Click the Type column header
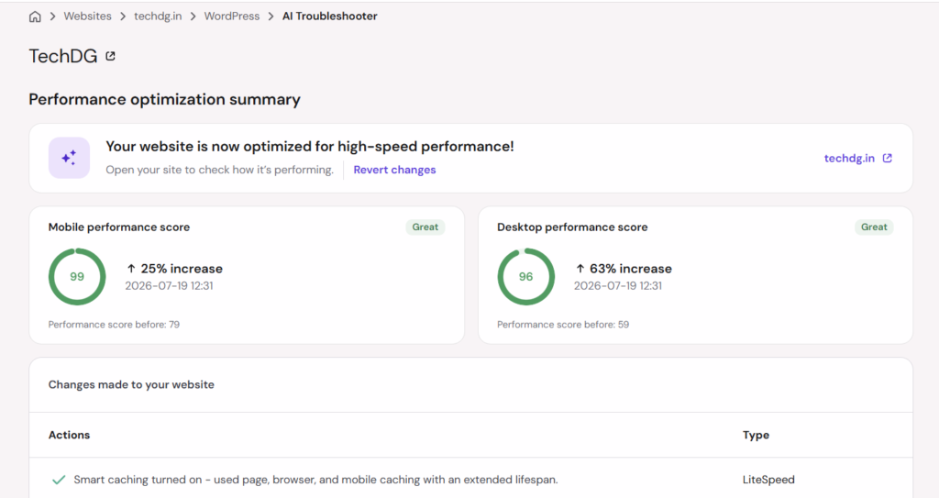The height and width of the screenshot is (498, 939). tap(756, 435)
